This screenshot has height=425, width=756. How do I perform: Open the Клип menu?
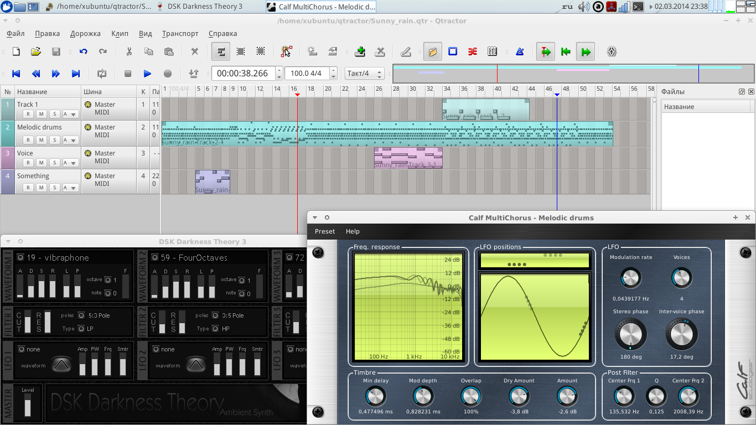click(x=120, y=33)
